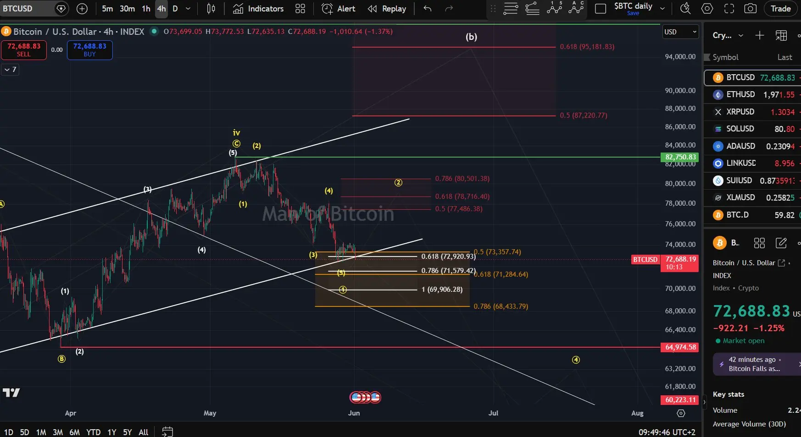Select SUIUSD in the watchlist
The image size is (801, 437).
(x=752, y=180)
